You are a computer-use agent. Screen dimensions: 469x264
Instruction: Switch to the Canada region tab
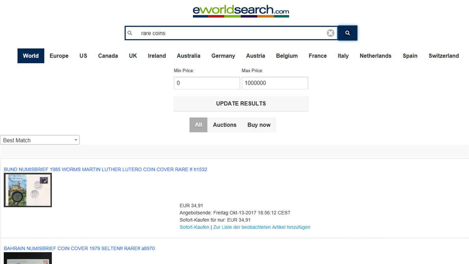pyautogui.click(x=108, y=56)
